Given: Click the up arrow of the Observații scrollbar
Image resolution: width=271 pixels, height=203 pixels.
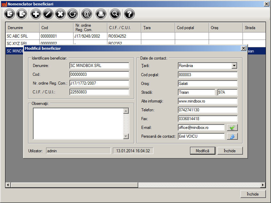Looking at the screenshot, I should coord(126,111).
